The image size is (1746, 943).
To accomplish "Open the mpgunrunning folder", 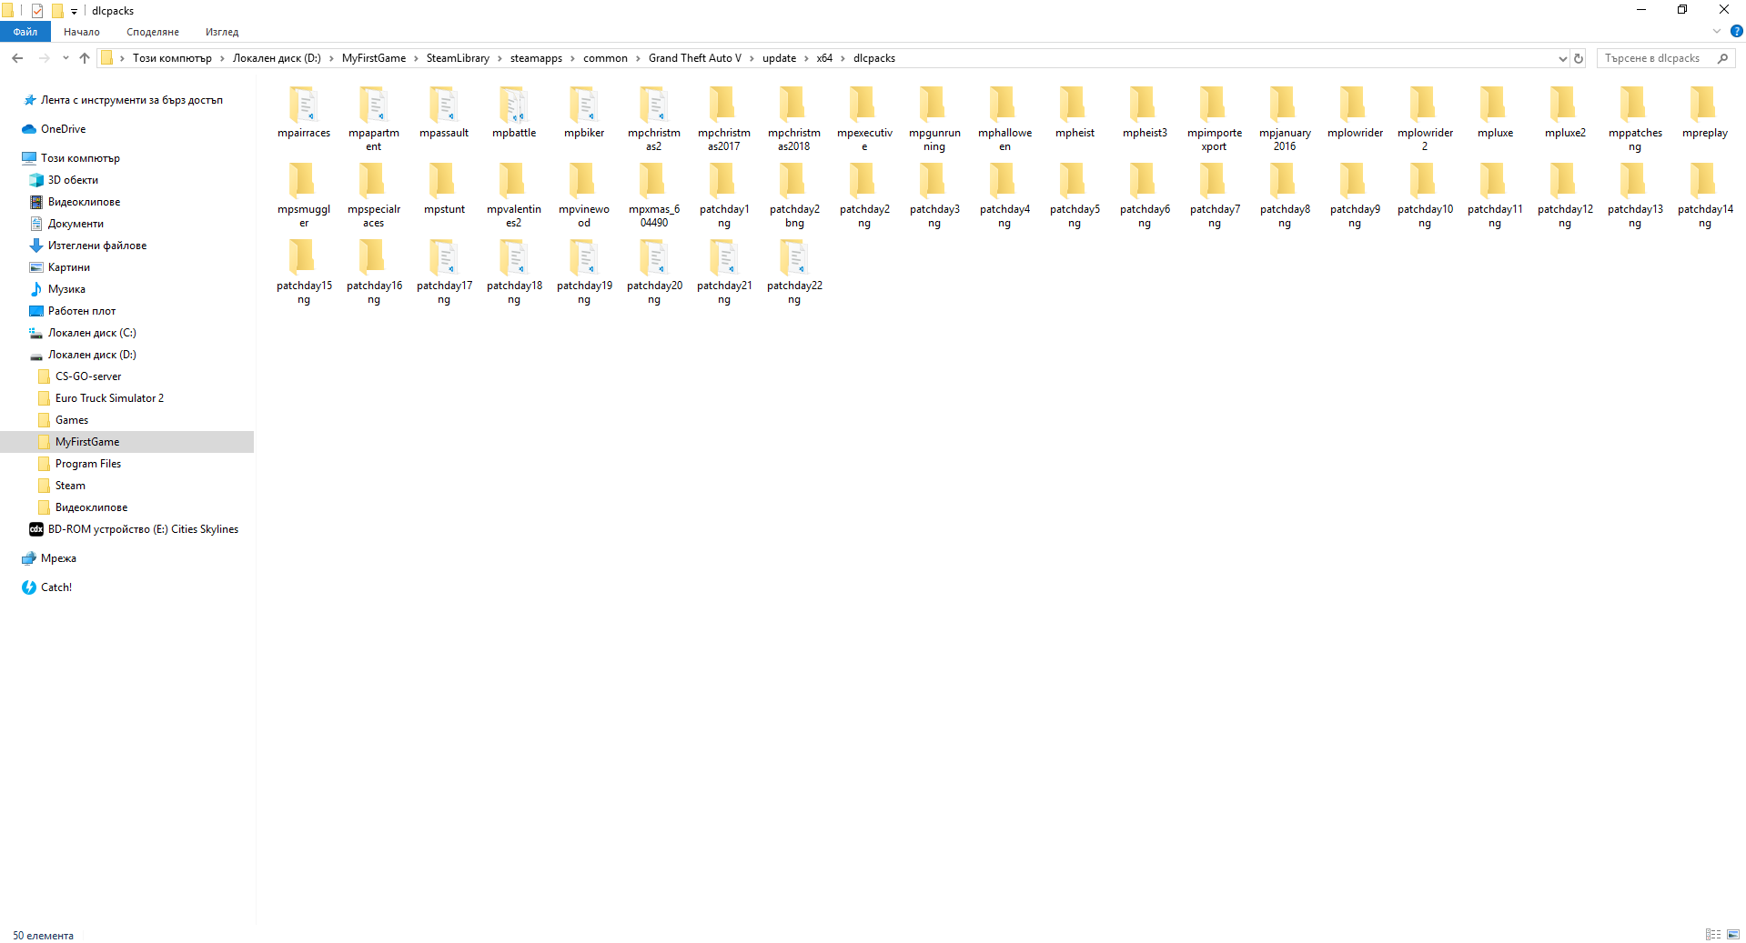I will (x=934, y=119).
